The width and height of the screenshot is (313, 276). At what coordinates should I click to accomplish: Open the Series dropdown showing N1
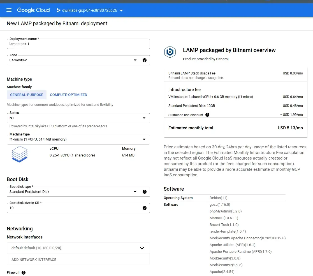(78, 118)
